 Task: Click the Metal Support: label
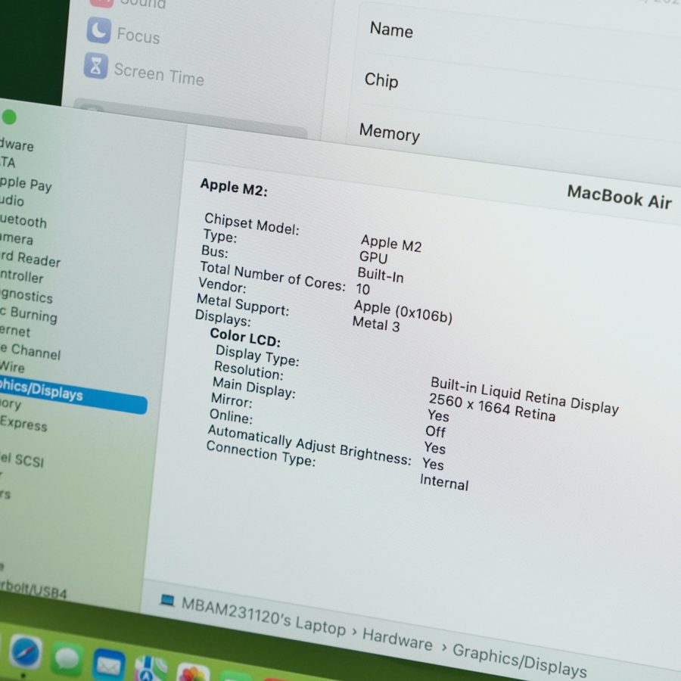click(243, 304)
